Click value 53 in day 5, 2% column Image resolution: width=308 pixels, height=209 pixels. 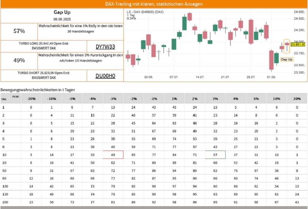(x=195, y=139)
